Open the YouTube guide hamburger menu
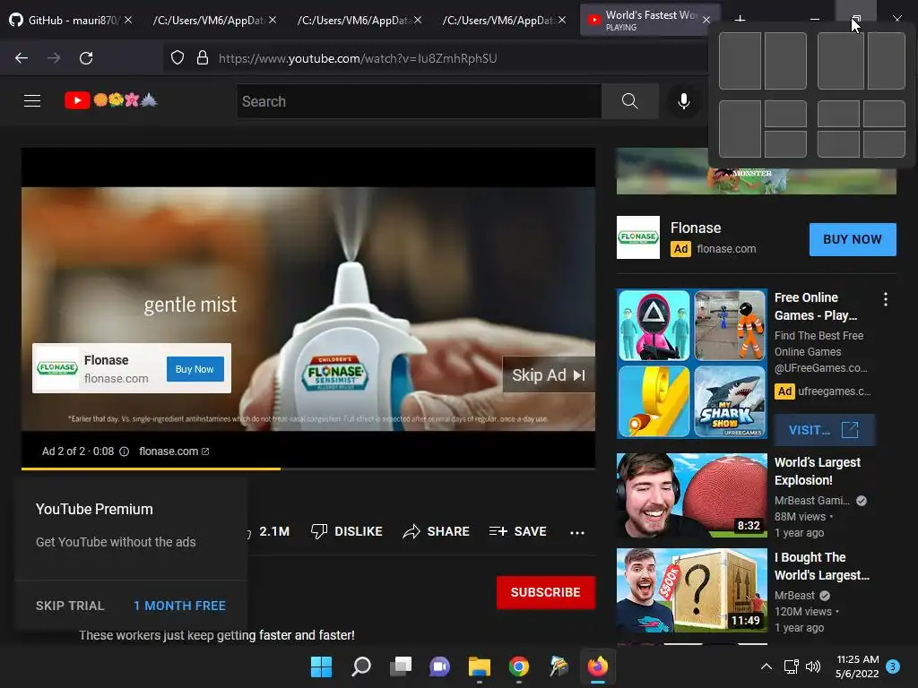 [32, 100]
